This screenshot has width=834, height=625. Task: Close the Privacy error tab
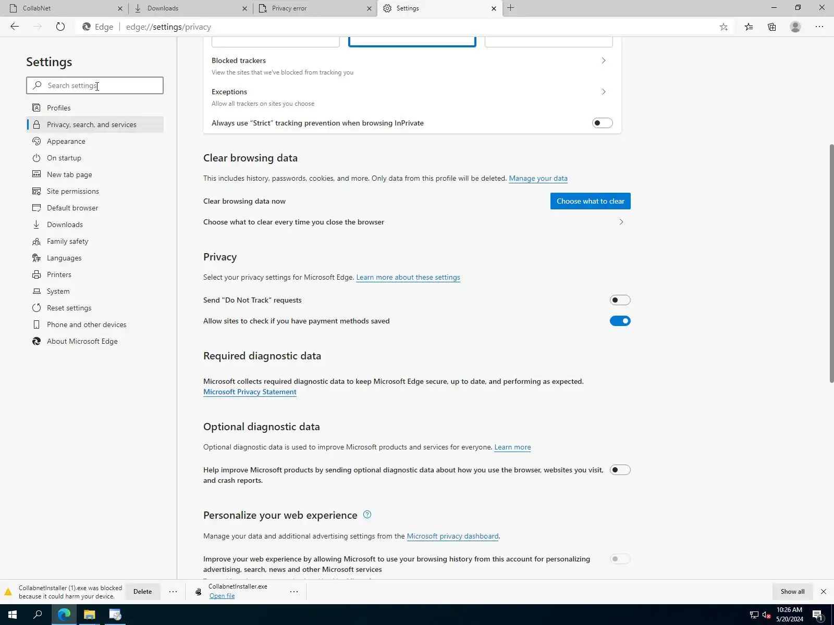click(369, 8)
